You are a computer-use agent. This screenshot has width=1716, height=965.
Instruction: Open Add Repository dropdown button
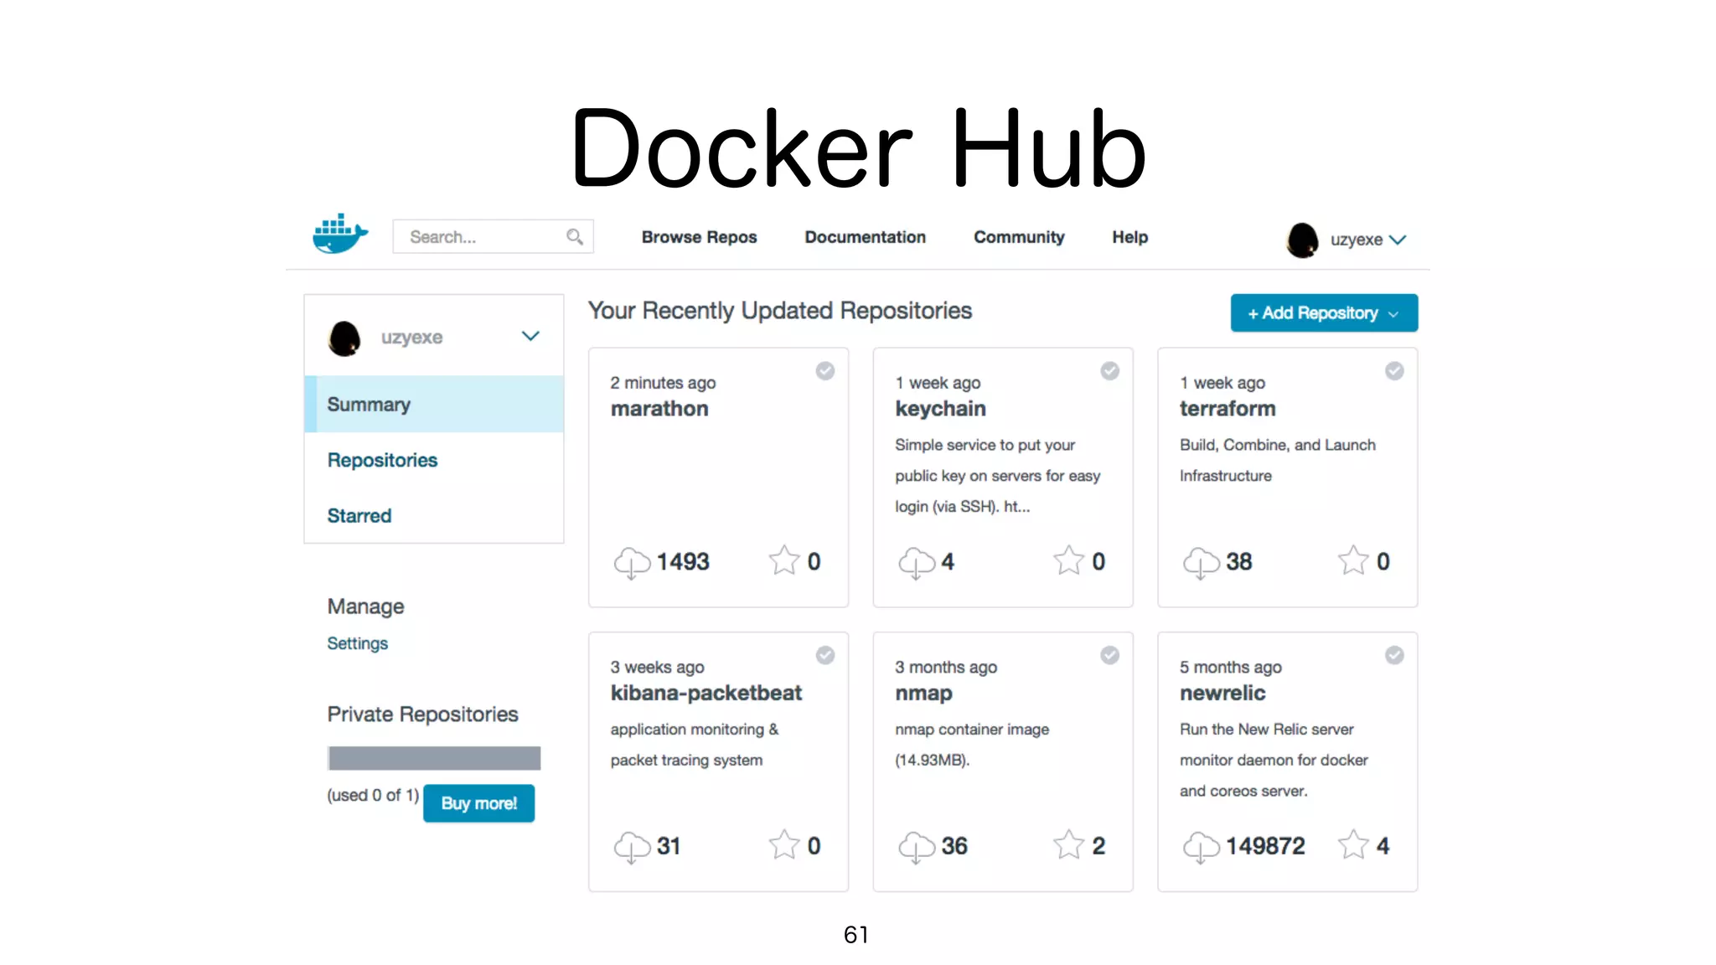tap(1324, 312)
